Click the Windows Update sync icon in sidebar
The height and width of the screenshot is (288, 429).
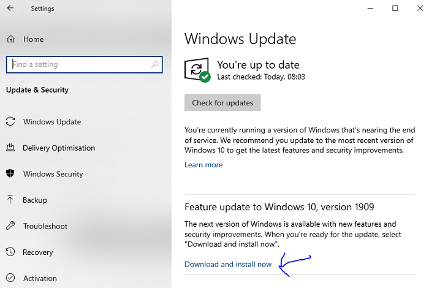click(x=10, y=122)
